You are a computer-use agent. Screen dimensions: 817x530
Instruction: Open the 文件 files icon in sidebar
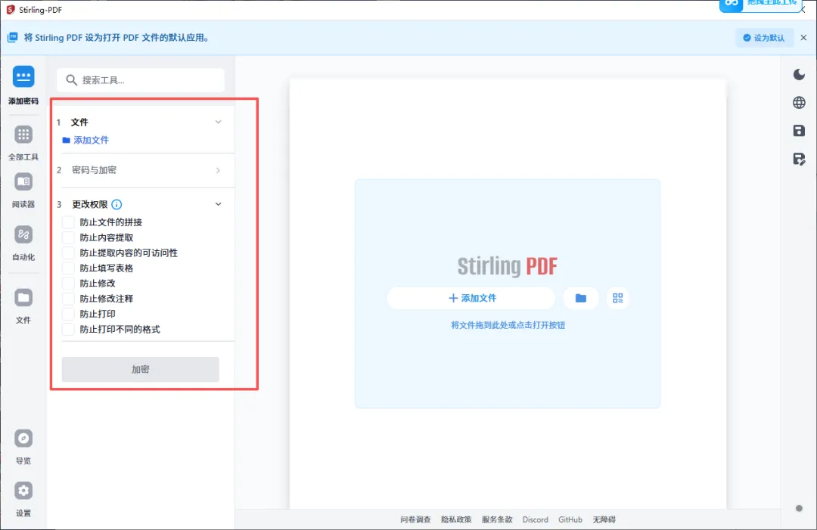tap(23, 298)
